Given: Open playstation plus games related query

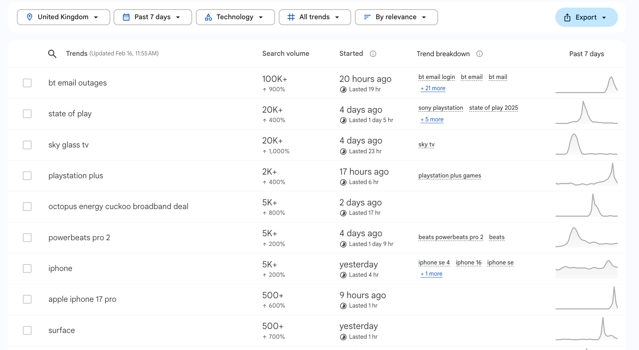Looking at the screenshot, I should pyautogui.click(x=450, y=175).
